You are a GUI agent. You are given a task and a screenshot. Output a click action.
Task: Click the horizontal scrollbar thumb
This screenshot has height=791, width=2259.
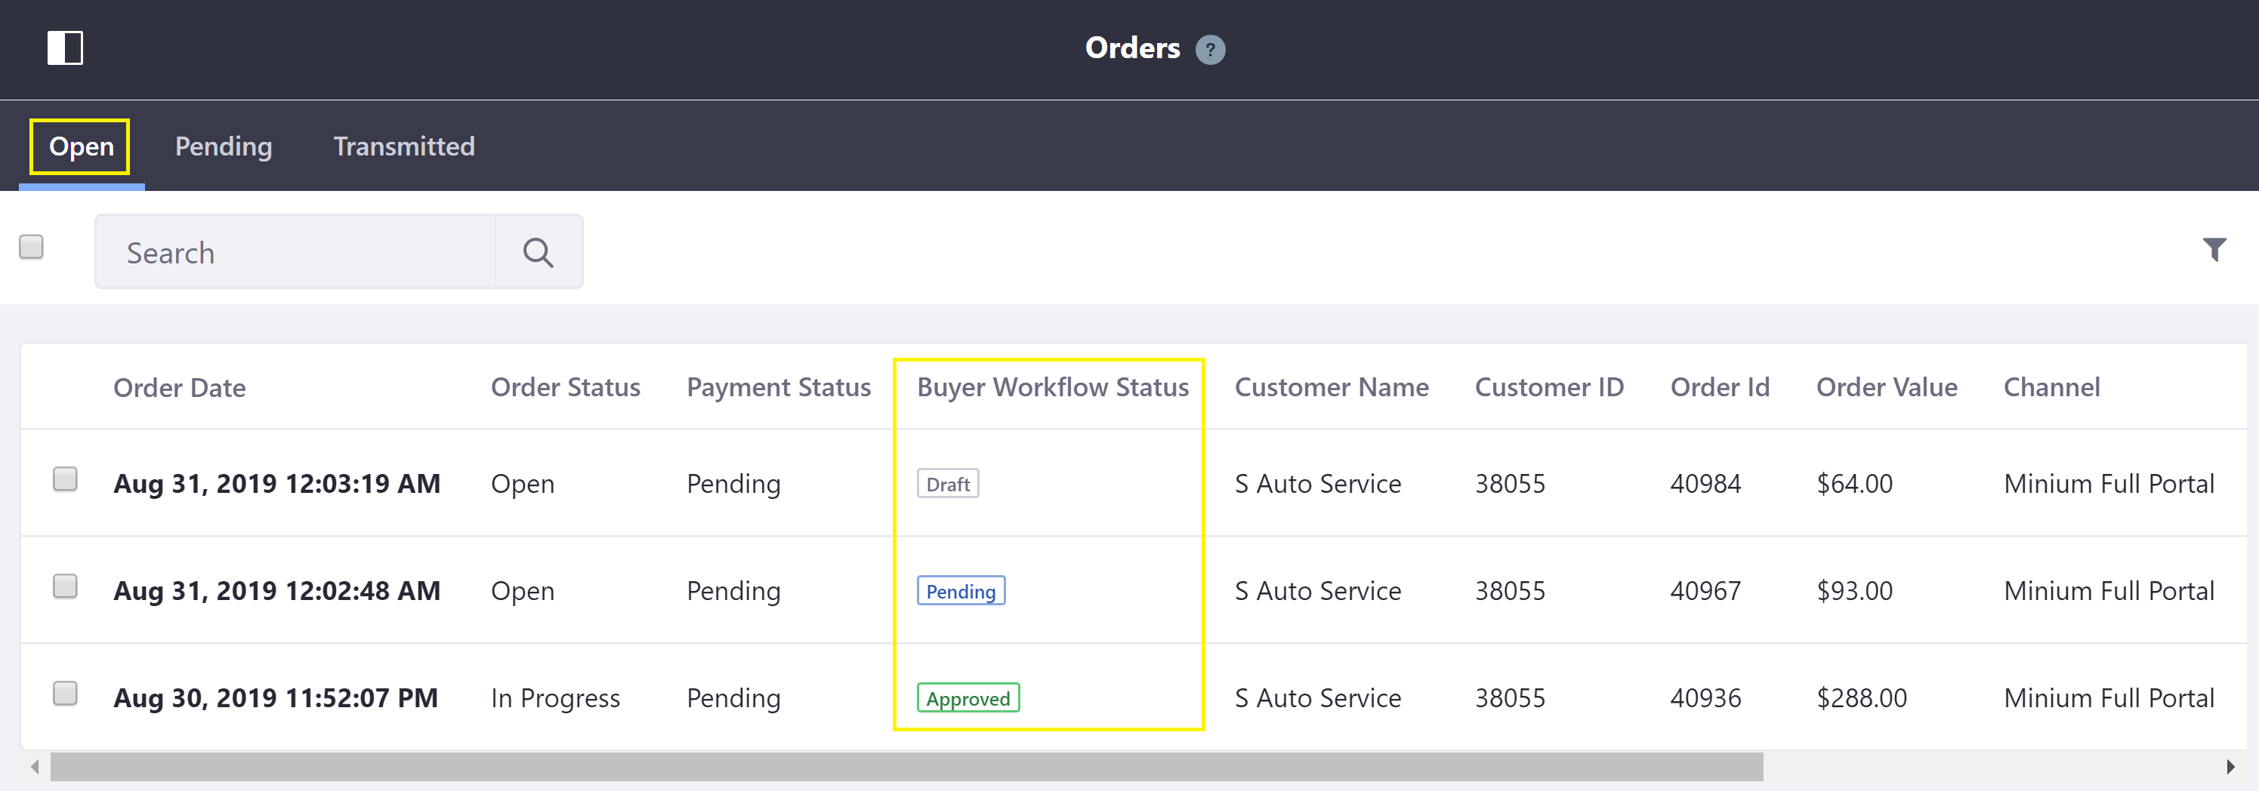point(907,768)
